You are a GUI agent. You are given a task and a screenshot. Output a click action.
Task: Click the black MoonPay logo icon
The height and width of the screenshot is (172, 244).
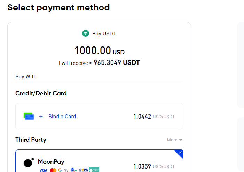(x=29, y=163)
